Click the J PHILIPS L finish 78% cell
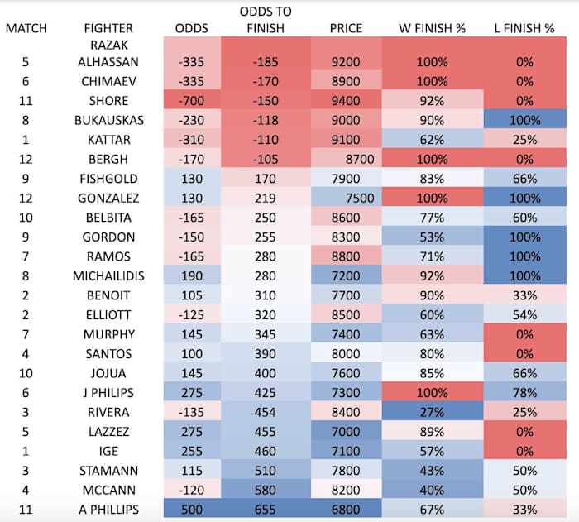This screenshot has height=522, width=579. [x=523, y=392]
